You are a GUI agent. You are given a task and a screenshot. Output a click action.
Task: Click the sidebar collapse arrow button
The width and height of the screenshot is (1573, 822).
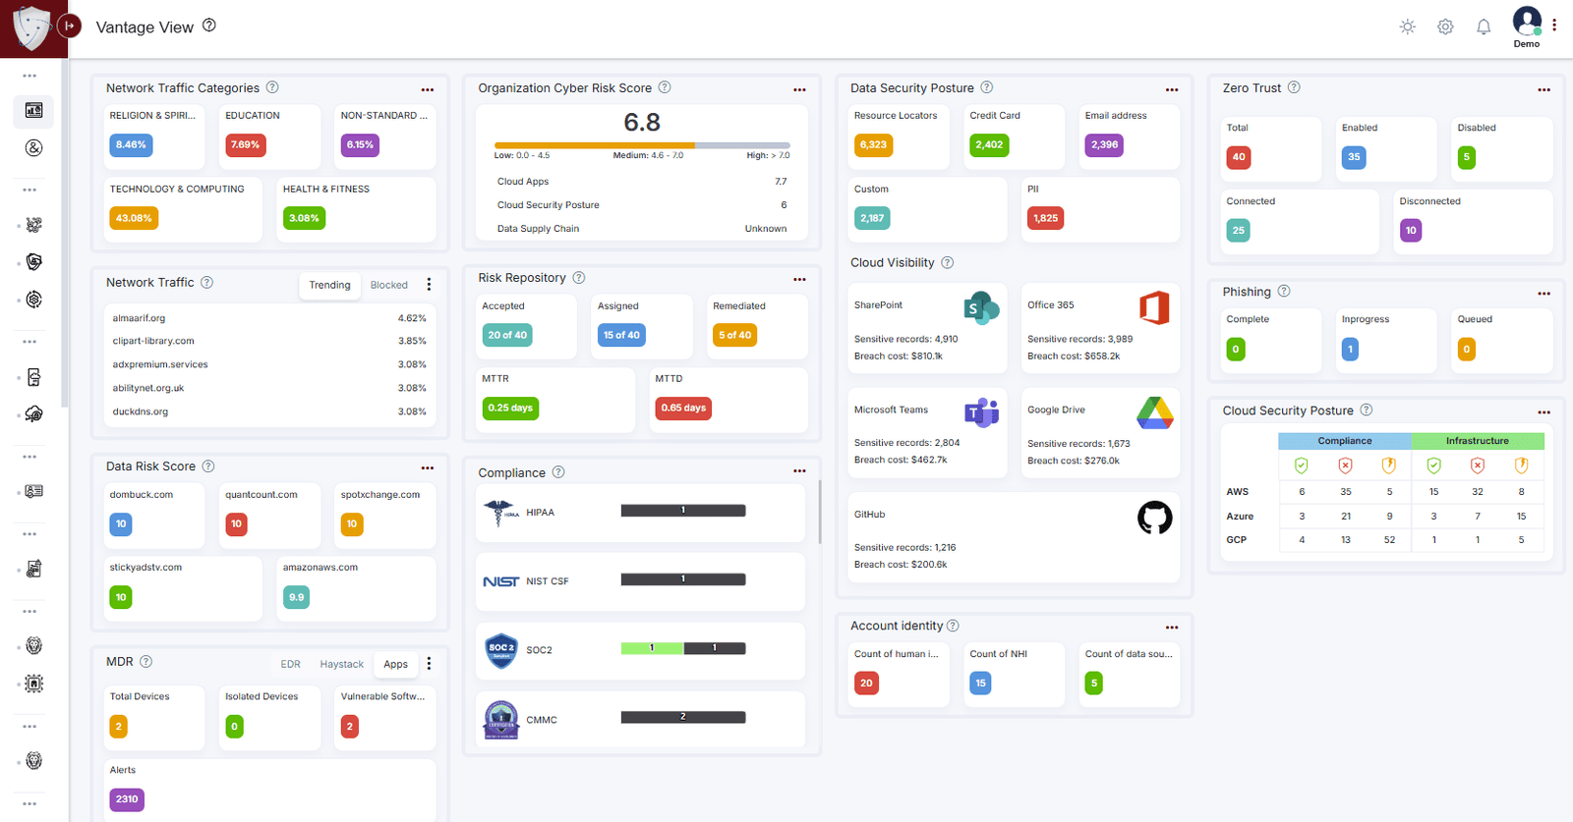pyautogui.click(x=69, y=27)
